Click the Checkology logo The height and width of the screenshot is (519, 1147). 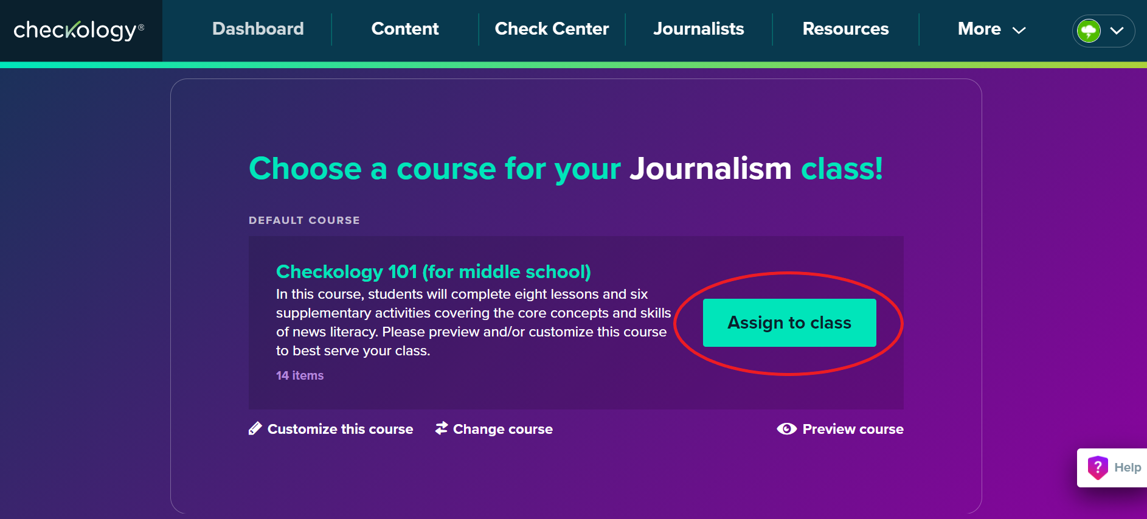click(79, 30)
